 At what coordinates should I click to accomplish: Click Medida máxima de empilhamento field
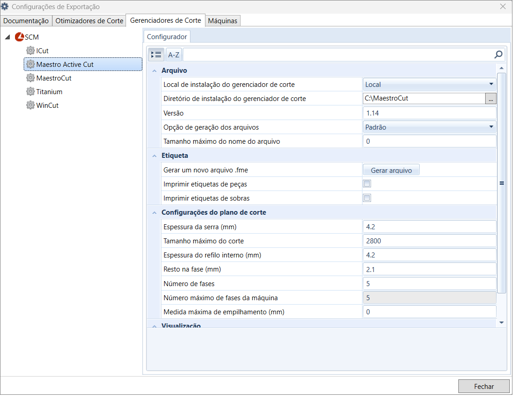tap(429, 312)
